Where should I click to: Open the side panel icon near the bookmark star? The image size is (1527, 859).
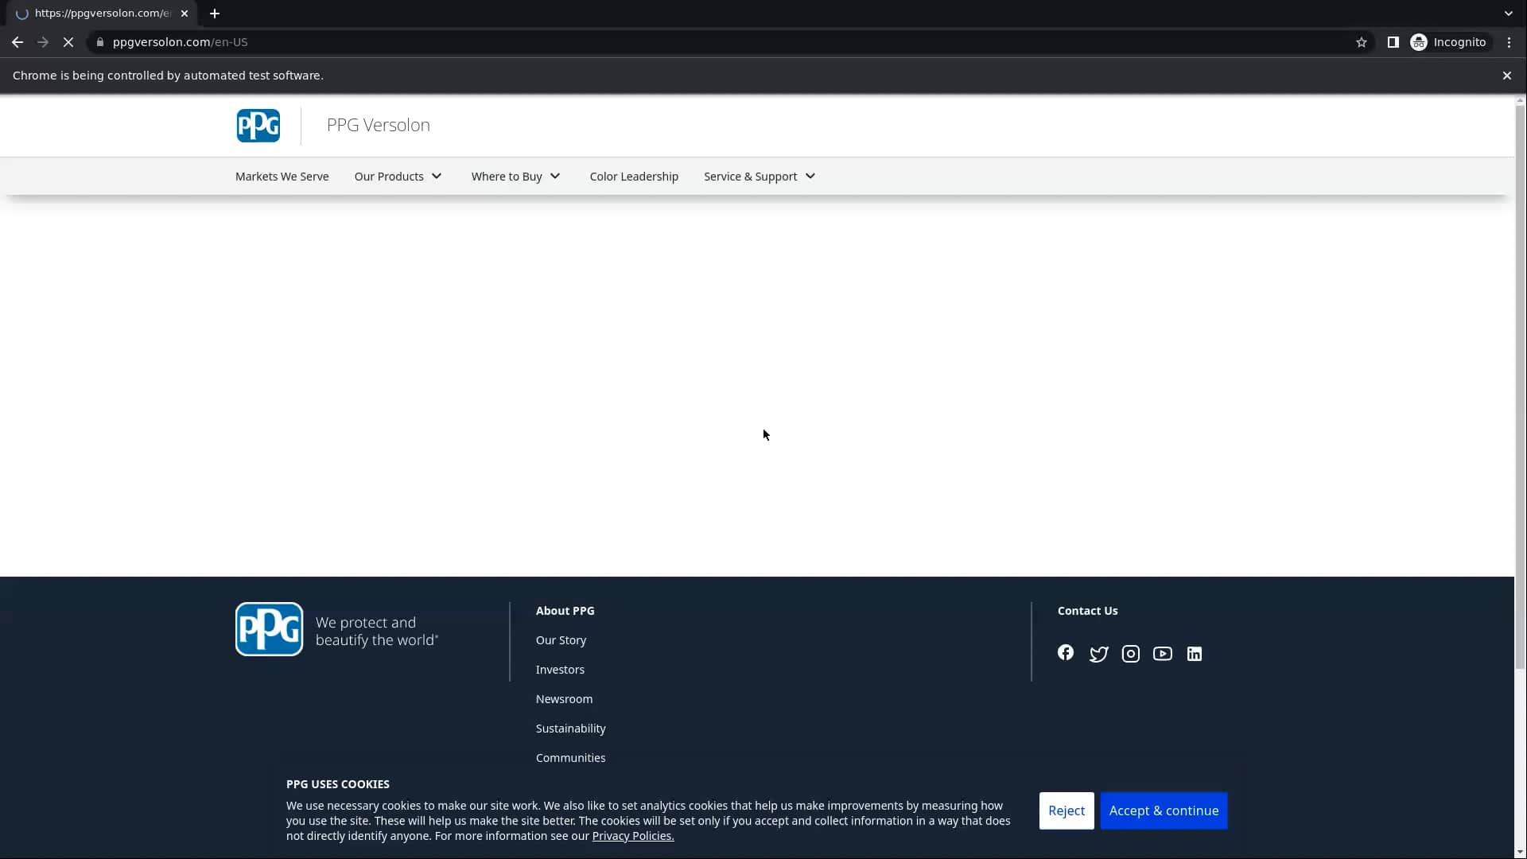click(x=1393, y=42)
